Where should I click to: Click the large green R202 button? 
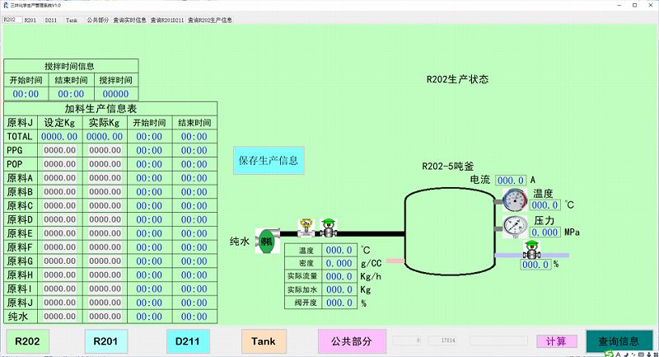(x=27, y=341)
